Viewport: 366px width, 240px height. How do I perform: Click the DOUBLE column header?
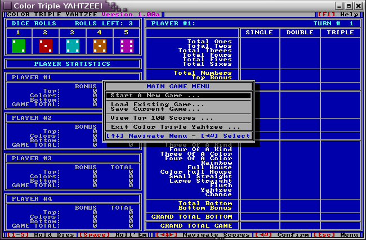[300, 33]
